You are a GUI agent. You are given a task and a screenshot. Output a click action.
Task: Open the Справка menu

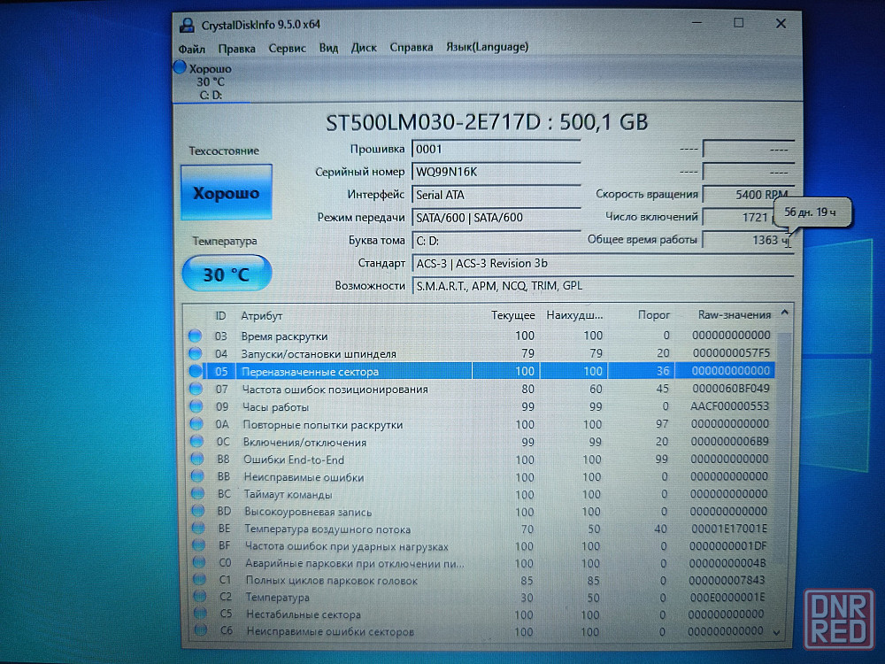(412, 47)
